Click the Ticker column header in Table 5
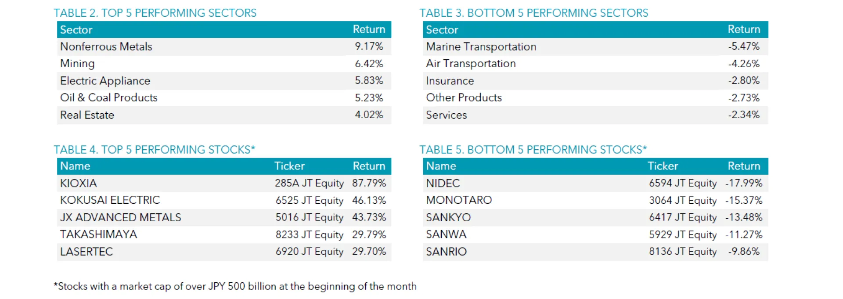843x299 pixels. [663, 166]
